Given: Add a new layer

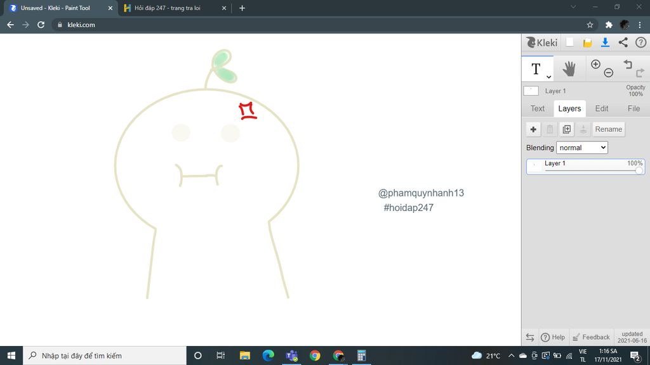Looking at the screenshot, I should pyautogui.click(x=533, y=129).
